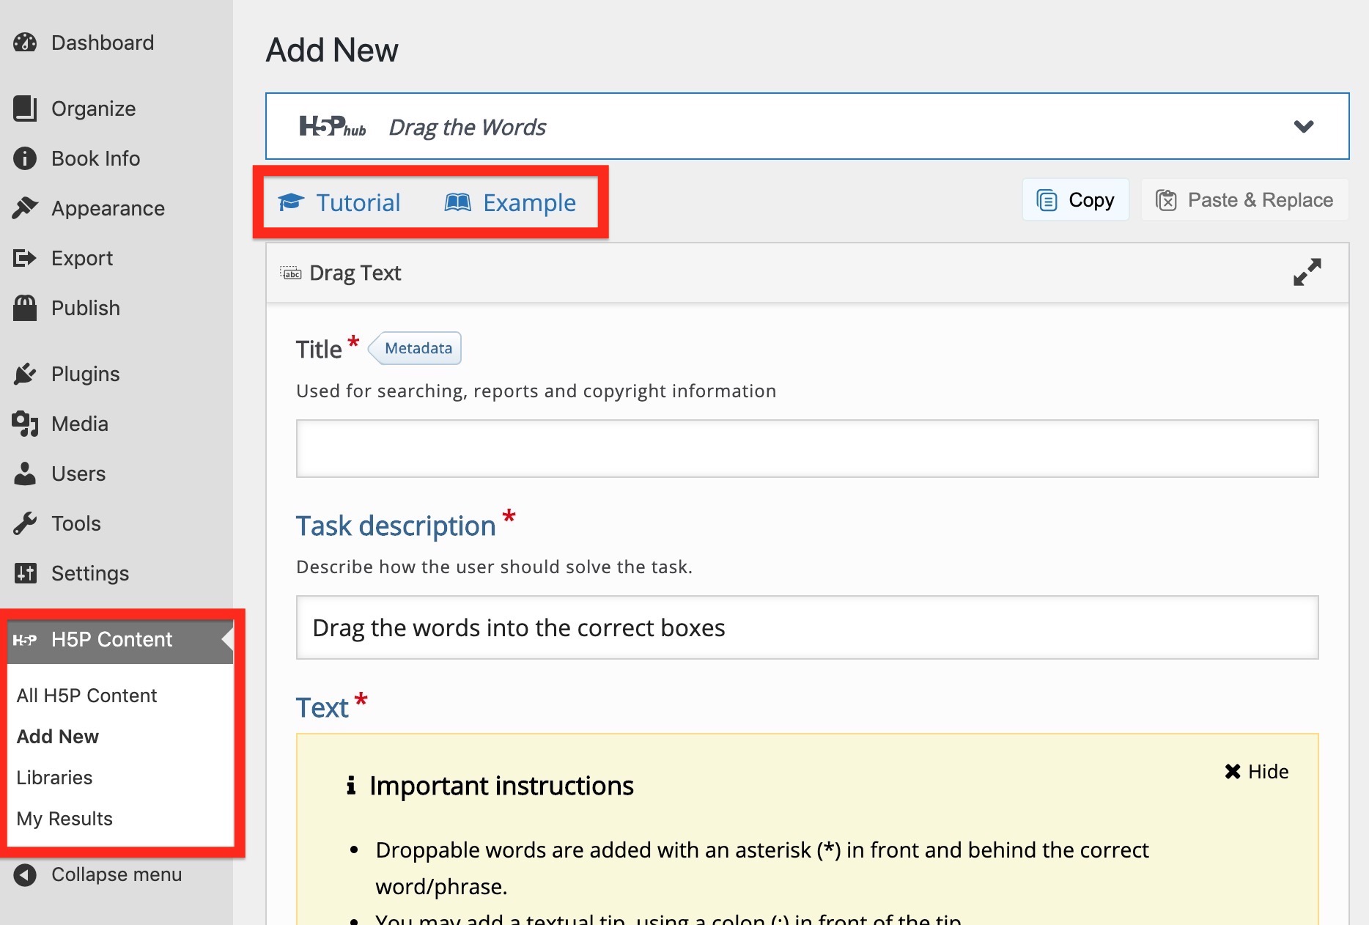This screenshot has height=925, width=1369.
Task: Open the Drag the Words content type dropdown
Action: click(1303, 127)
